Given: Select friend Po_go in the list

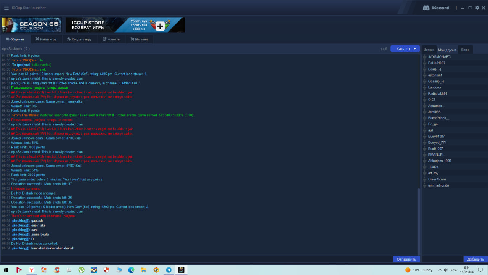Looking at the screenshot, I should pos(454,124).
